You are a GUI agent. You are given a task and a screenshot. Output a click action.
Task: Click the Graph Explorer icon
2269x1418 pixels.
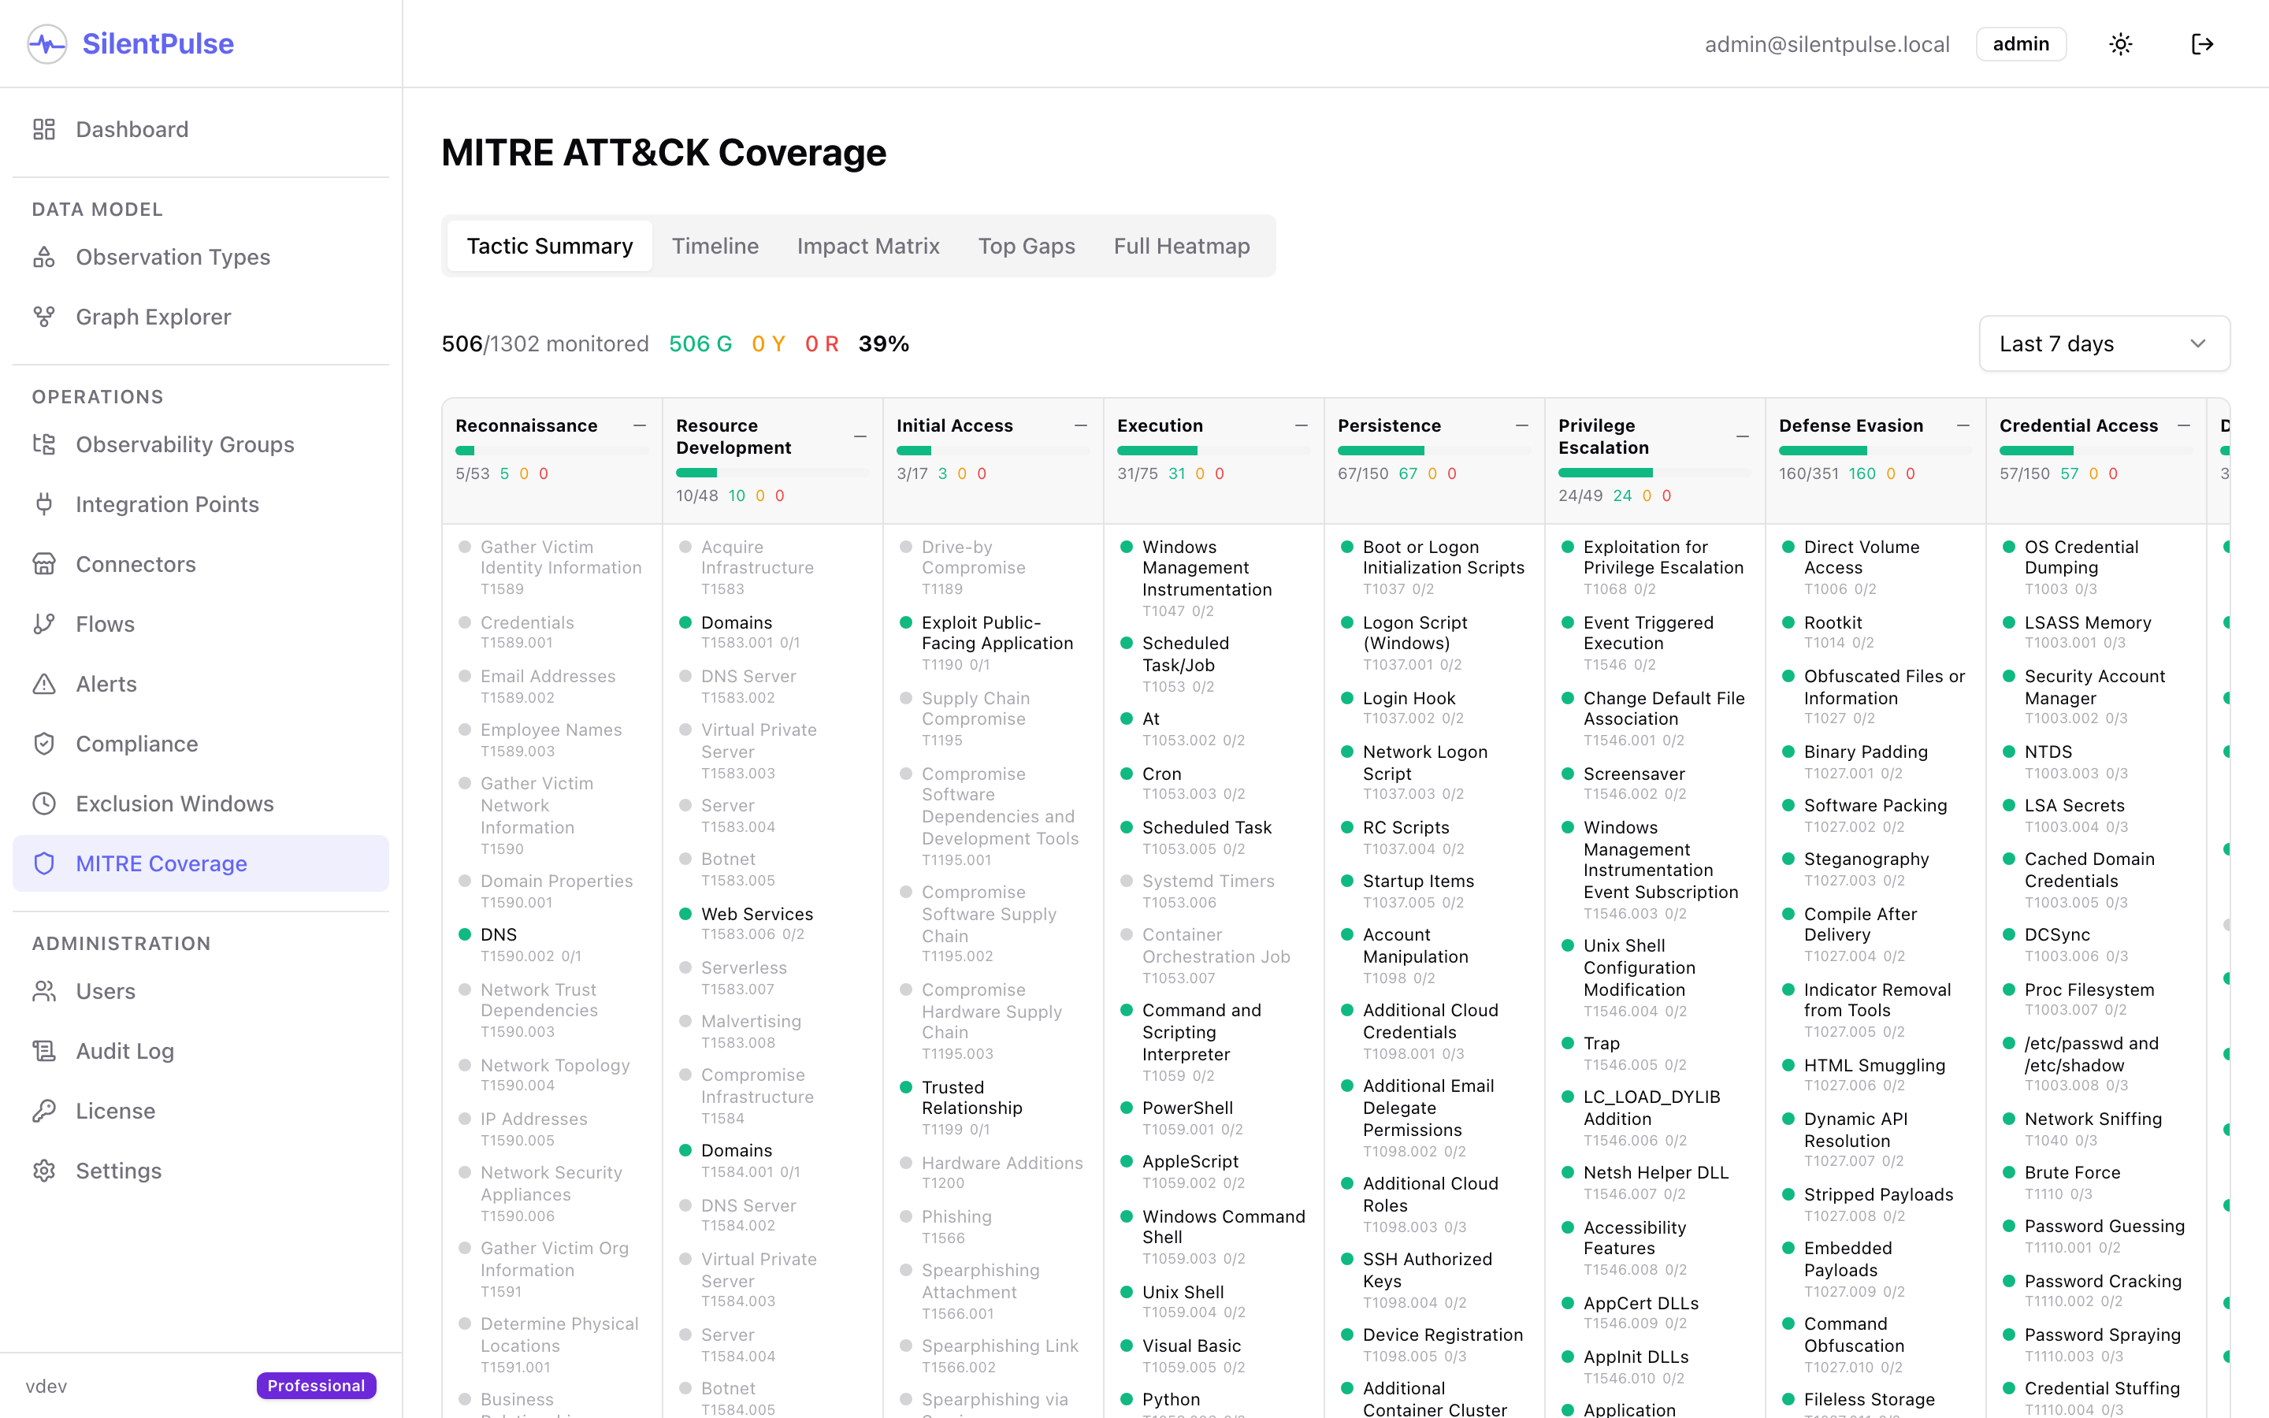pos(44,317)
